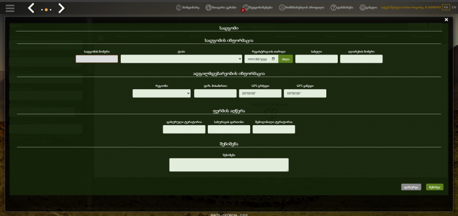Go forward with the right arrow
The height and width of the screenshot is (216, 458).
click(61, 8)
